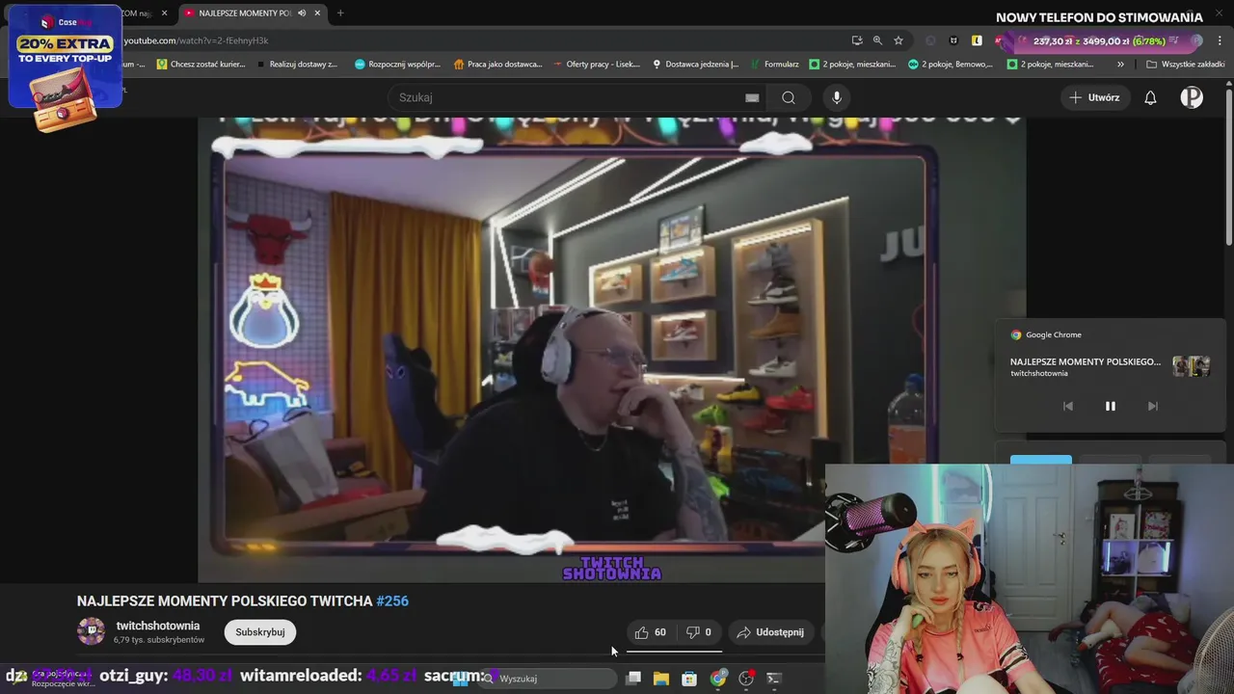Skip to previous track in media popup
The image size is (1234, 694).
pos(1067,406)
